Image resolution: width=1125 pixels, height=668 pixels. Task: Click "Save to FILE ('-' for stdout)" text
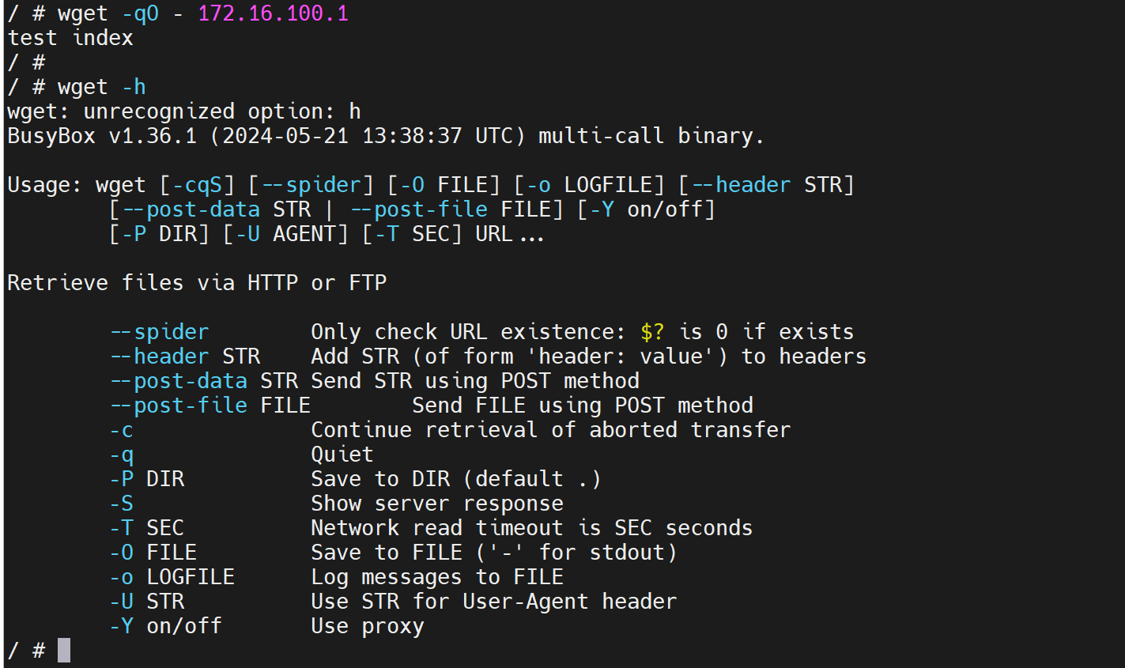point(493,553)
